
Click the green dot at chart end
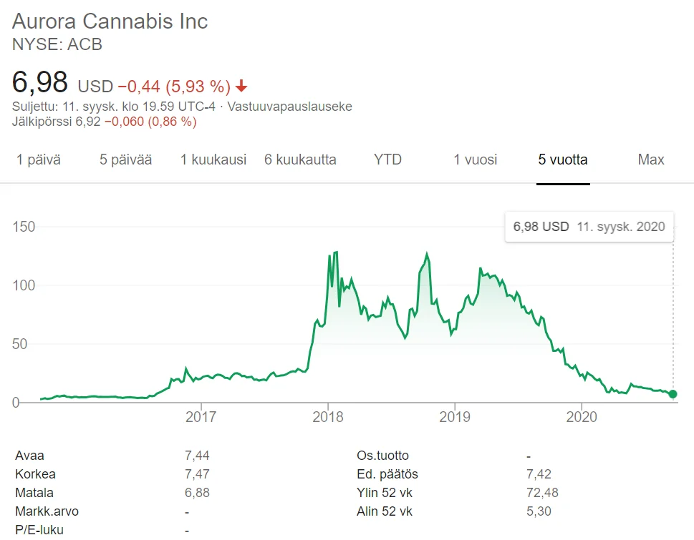673,394
